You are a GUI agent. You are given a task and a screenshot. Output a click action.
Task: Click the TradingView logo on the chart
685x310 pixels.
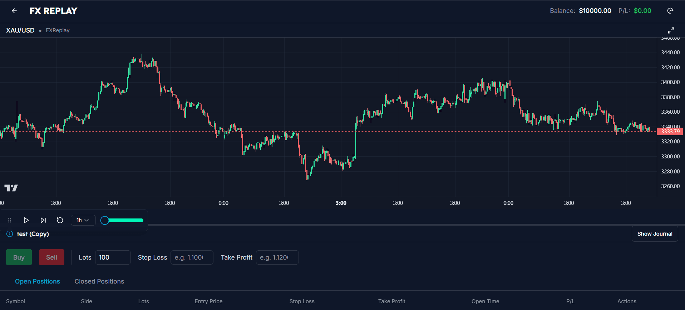coord(11,188)
